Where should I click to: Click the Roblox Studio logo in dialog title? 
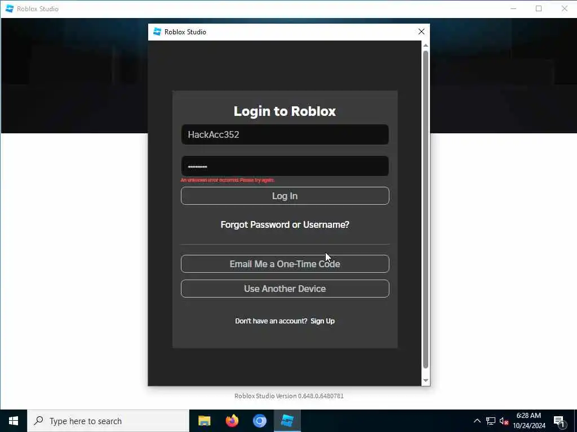pyautogui.click(x=157, y=32)
